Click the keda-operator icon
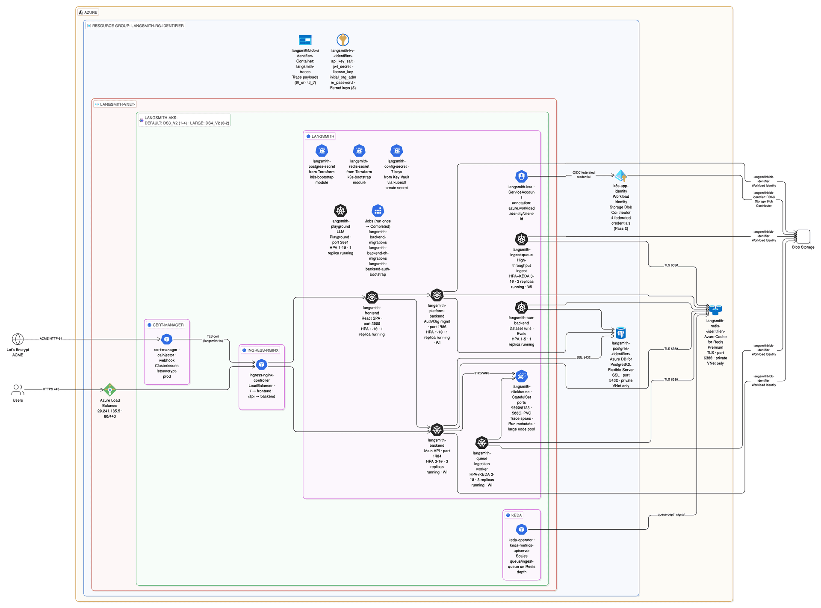 (x=521, y=530)
